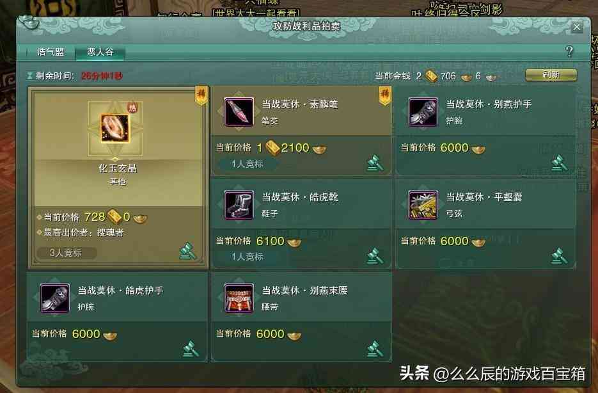Click the 别燕护手 bracer item thumbnail
The height and width of the screenshot is (393, 598).
tap(423, 112)
